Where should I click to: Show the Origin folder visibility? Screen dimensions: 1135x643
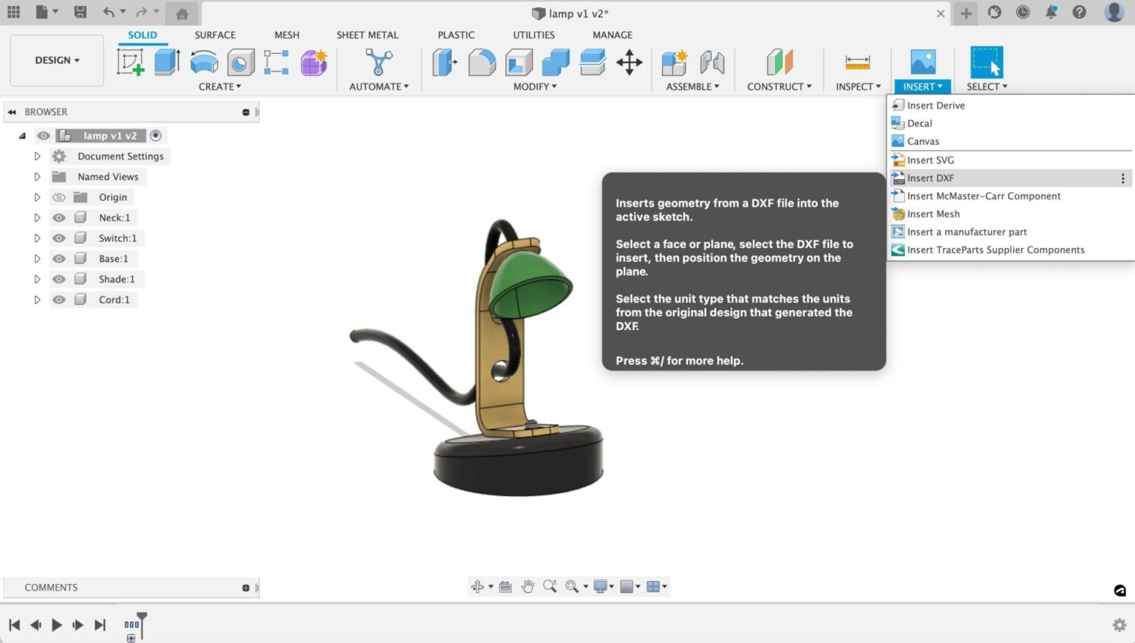pyautogui.click(x=58, y=197)
